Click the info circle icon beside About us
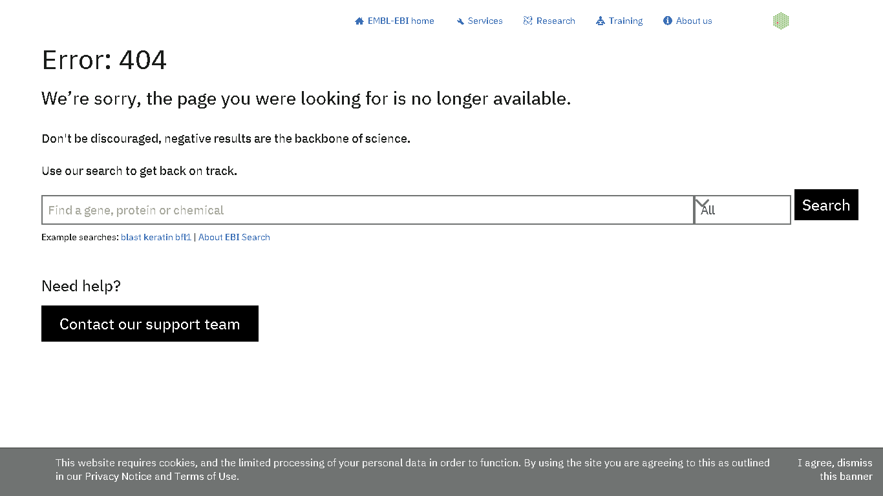The height and width of the screenshot is (496, 883). point(668,21)
